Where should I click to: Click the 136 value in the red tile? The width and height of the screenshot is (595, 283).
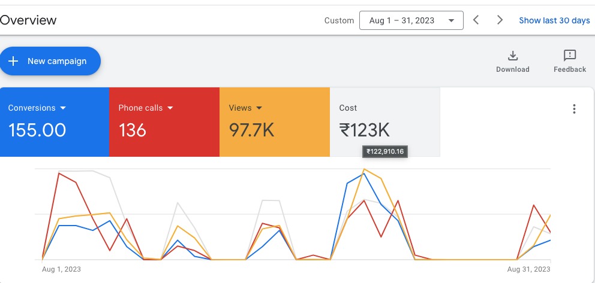coord(133,130)
